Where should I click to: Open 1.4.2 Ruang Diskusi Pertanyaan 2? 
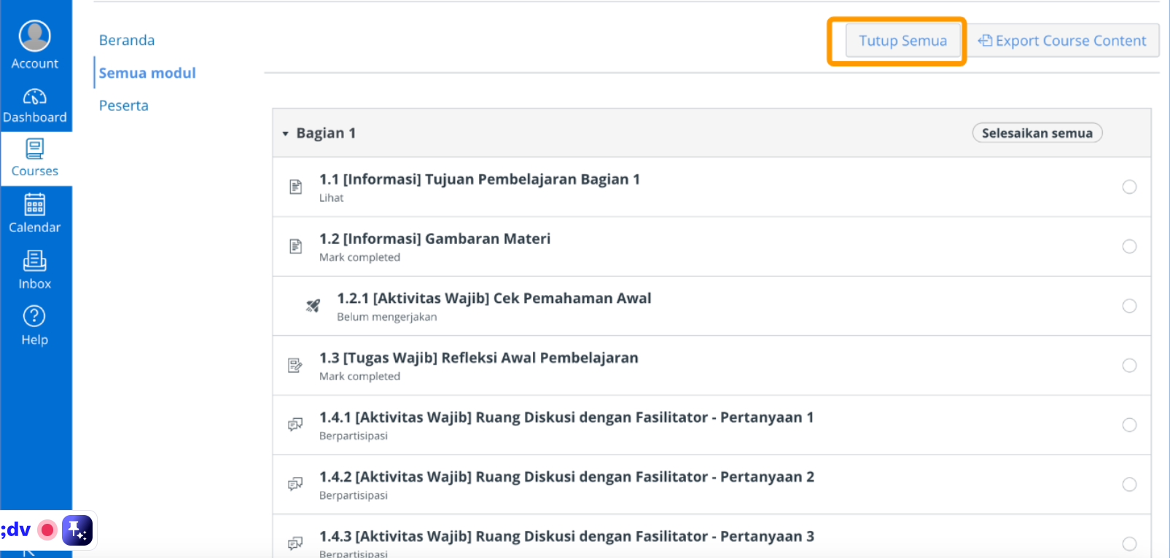[x=566, y=477]
